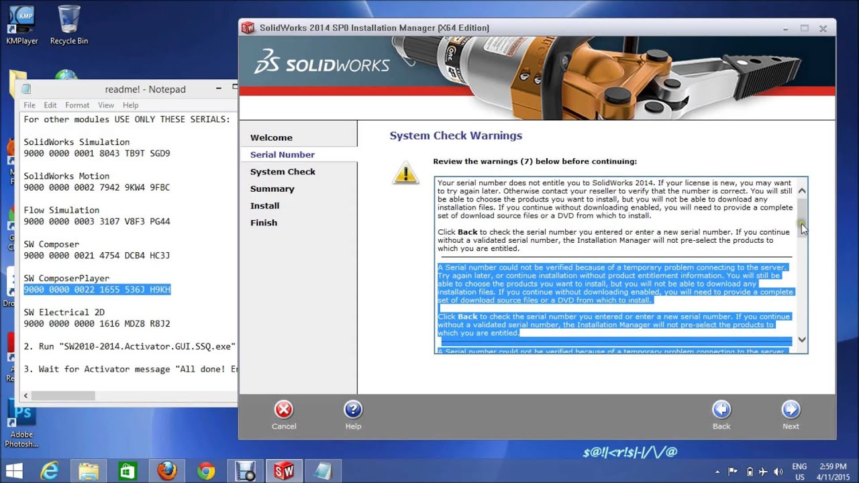Launch Google Chrome from the taskbar
Viewport: 859px width, 483px height.
click(x=205, y=471)
